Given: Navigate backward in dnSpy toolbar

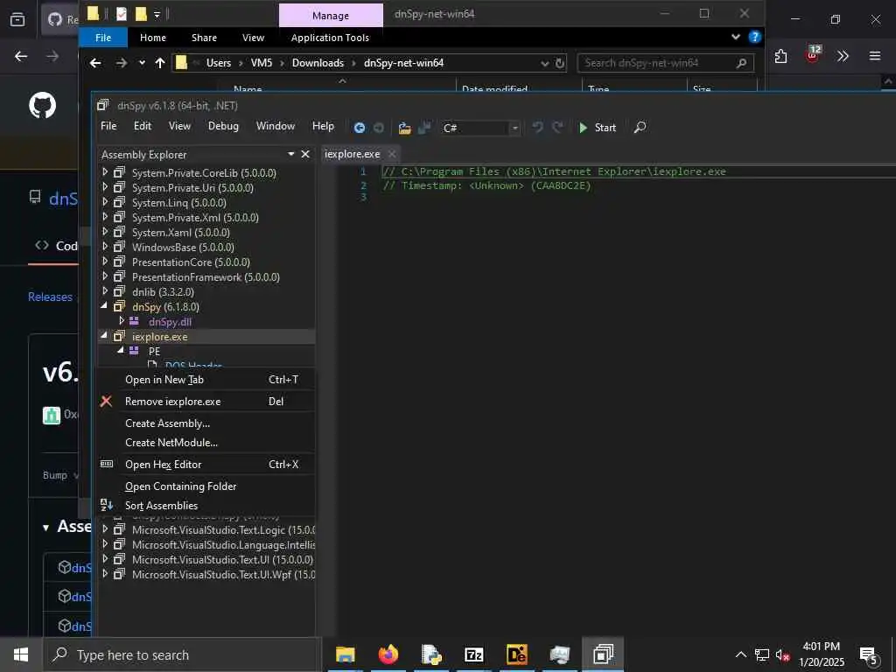Looking at the screenshot, I should click(360, 128).
